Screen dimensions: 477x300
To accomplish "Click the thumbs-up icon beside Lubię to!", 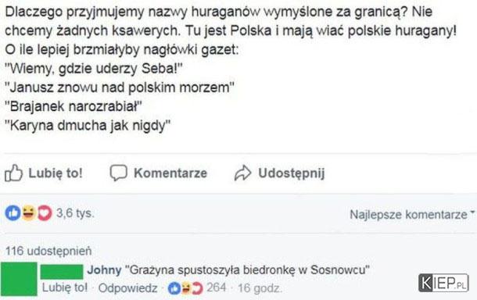I will point(13,173).
